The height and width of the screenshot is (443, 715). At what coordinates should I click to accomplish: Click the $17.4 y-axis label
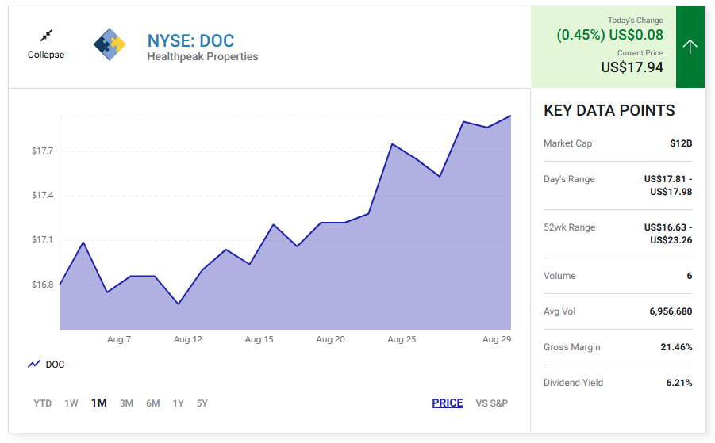point(42,195)
